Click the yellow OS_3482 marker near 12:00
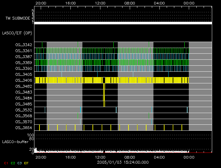Viewport: 221px width, 168px height. [104, 86]
